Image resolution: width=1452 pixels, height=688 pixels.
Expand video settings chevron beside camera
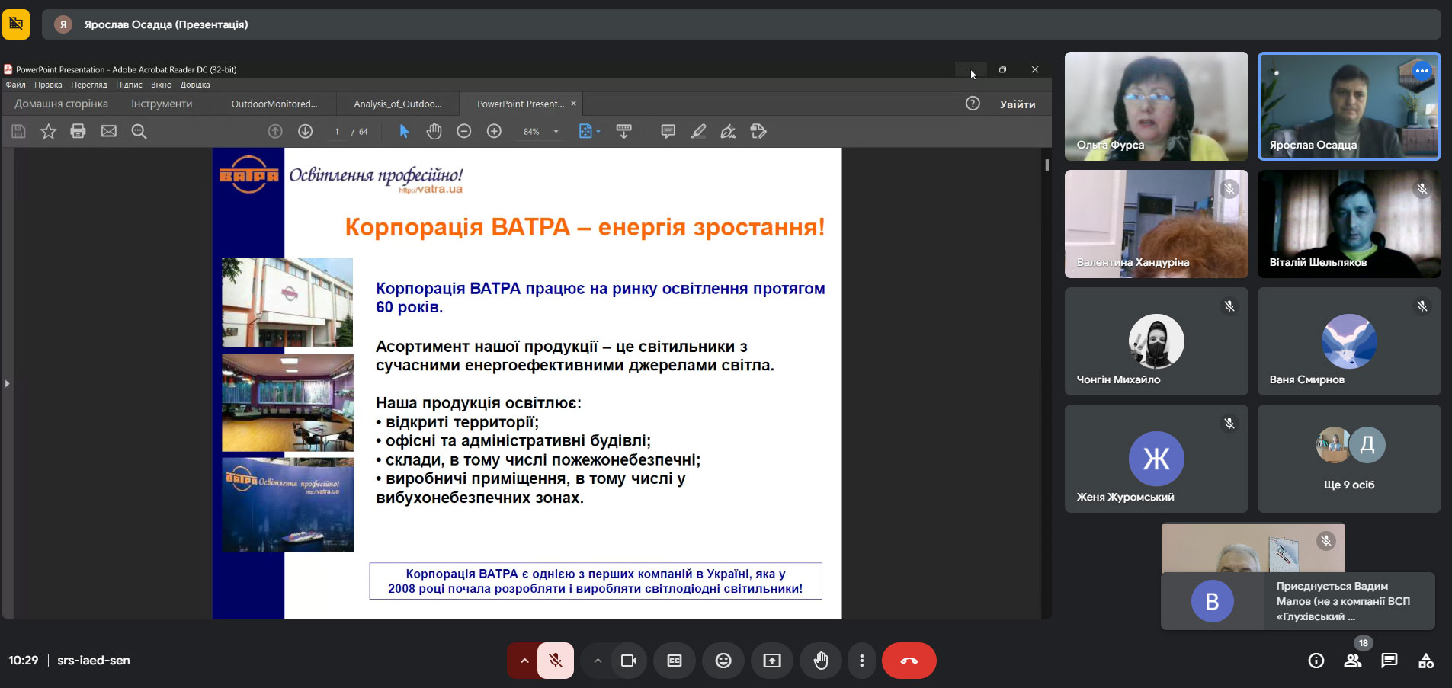(x=597, y=661)
